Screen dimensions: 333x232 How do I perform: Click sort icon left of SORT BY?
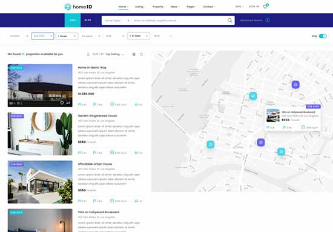[88, 55]
